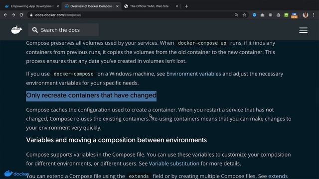Click the heading Variables and moving a composition between environments
This screenshot has height=179, width=319.
point(116,140)
